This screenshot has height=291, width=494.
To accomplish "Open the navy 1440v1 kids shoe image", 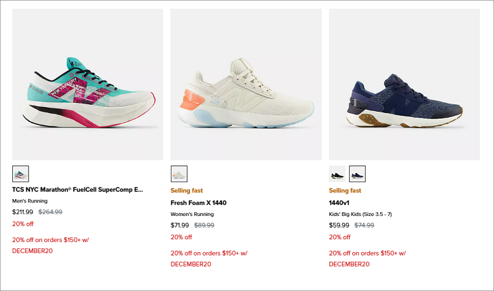I will [404, 84].
